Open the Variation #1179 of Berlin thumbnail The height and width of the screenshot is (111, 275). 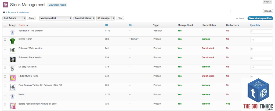pos(12,33)
